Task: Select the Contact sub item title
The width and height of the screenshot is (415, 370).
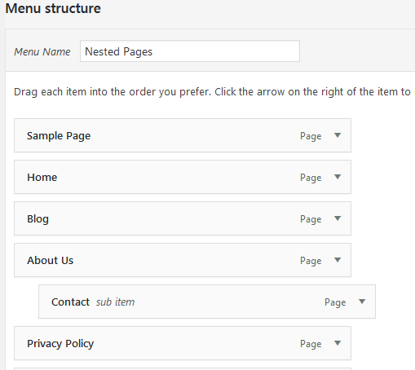Action: pyautogui.click(x=70, y=302)
